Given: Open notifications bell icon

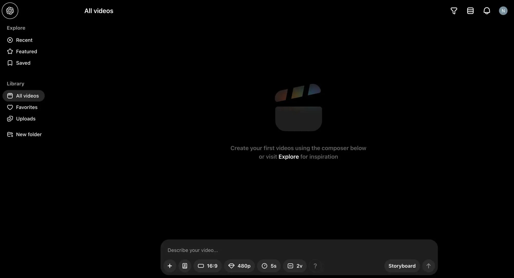Looking at the screenshot, I should pyautogui.click(x=487, y=11).
